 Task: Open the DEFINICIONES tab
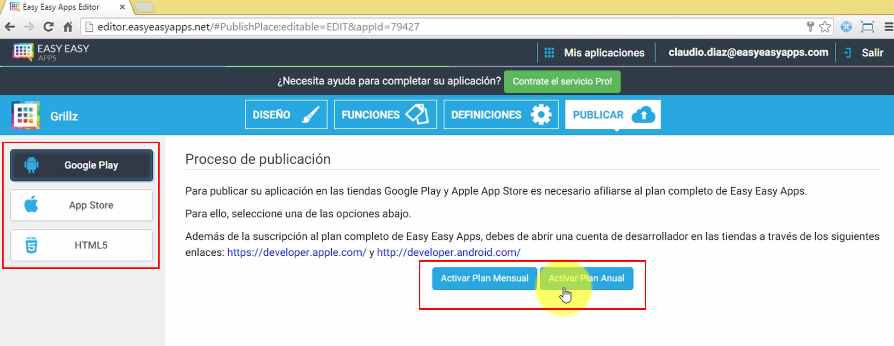501,114
